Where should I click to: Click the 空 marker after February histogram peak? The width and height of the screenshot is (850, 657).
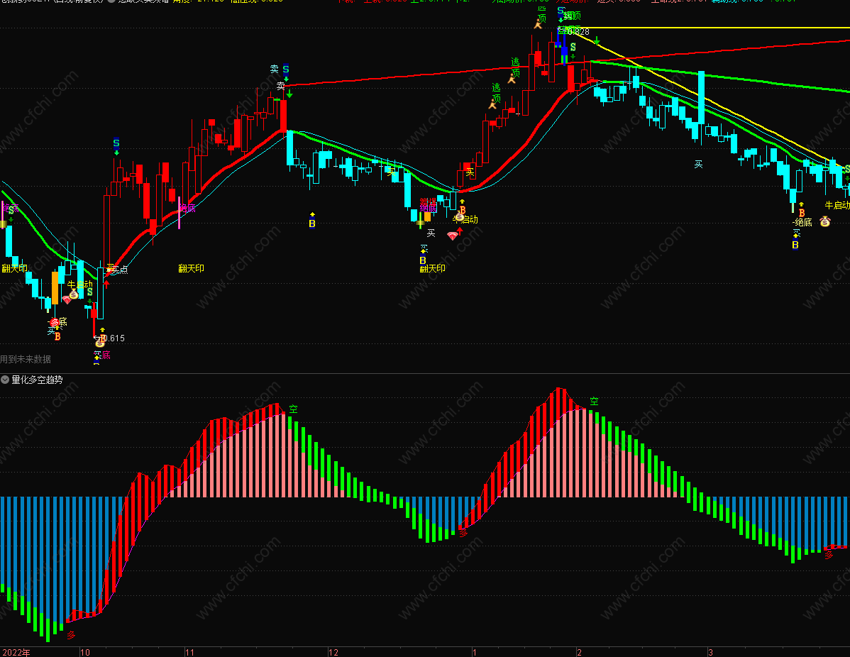(594, 401)
